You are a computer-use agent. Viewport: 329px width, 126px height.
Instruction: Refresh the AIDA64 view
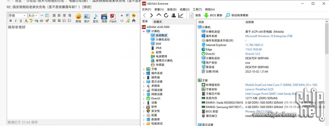click(x=166, y=15)
